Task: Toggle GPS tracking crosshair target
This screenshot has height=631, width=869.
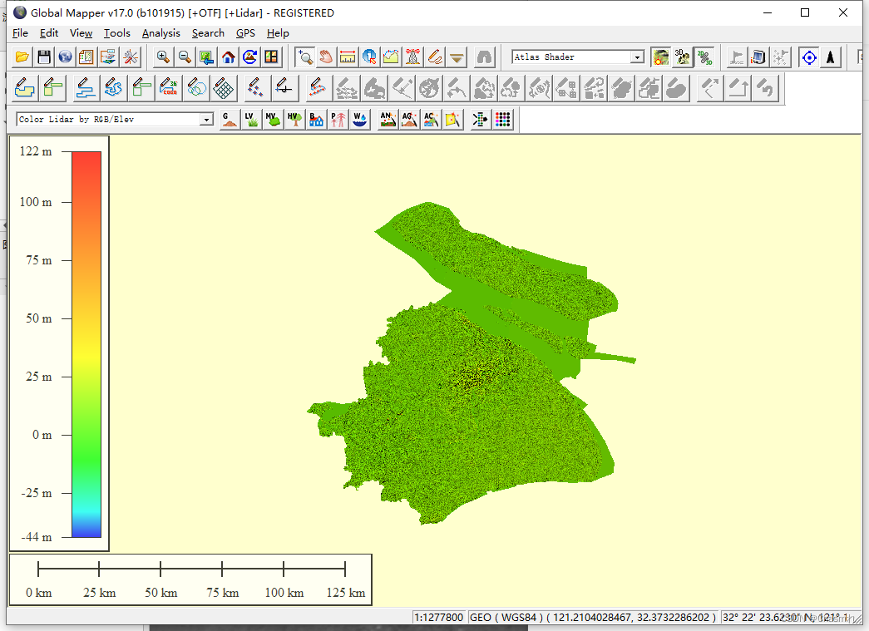Action: pyautogui.click(x=809, y=57)
